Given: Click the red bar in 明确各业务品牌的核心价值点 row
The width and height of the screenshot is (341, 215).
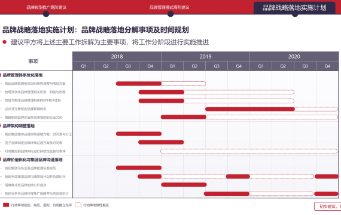Looking at the screenshot, I should (184, 185).
